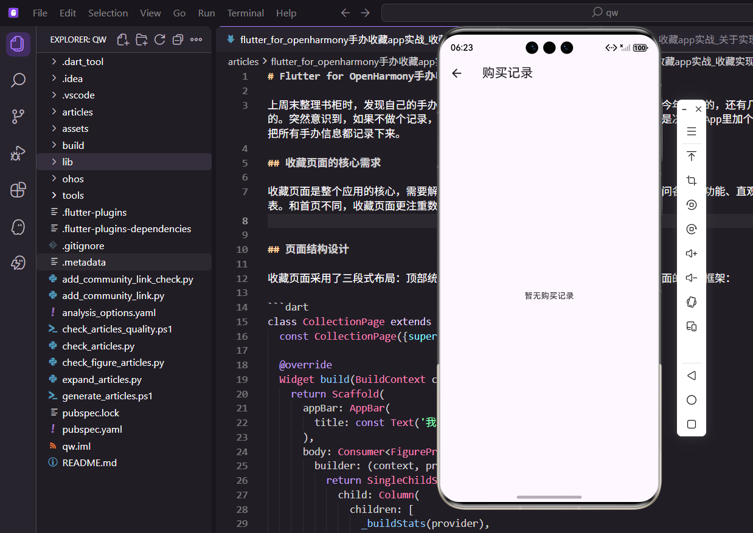The width and height of the screenshot is (753, 533).
Task: Click the qw search box in title bar
Action: pyautogui.click(x=567, y=13)
